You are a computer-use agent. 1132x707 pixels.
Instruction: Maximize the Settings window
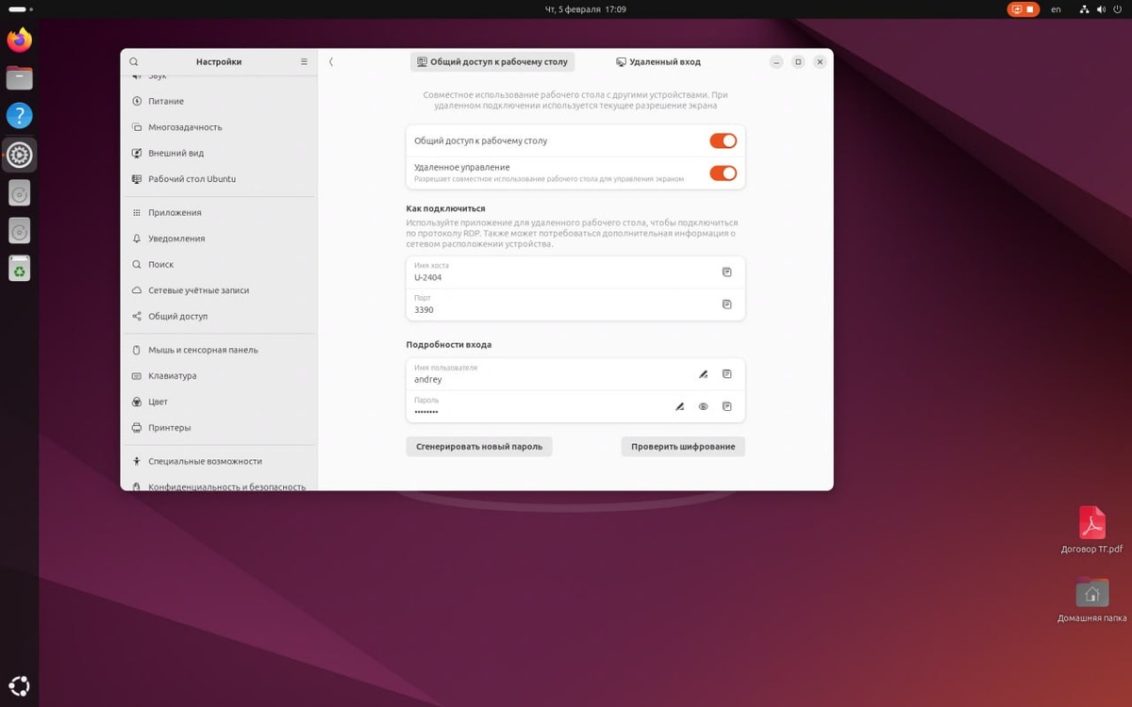pos(798,62)
